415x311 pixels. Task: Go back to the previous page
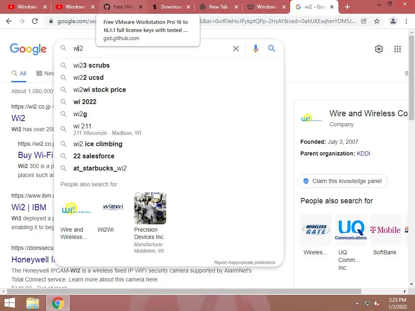point(9,21)
